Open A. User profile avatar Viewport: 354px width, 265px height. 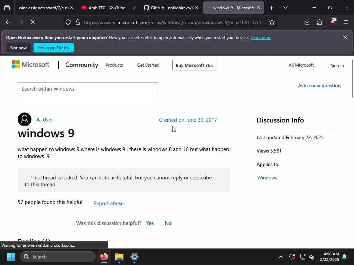(25, 119)
